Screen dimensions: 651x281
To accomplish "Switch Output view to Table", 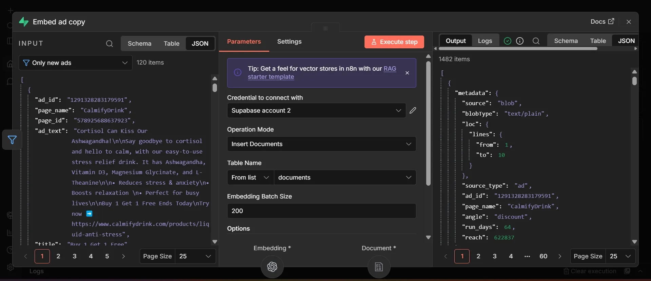I will 598,41.
